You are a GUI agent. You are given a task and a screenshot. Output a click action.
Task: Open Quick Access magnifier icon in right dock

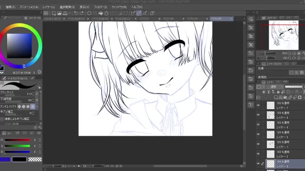pos(251,19)
